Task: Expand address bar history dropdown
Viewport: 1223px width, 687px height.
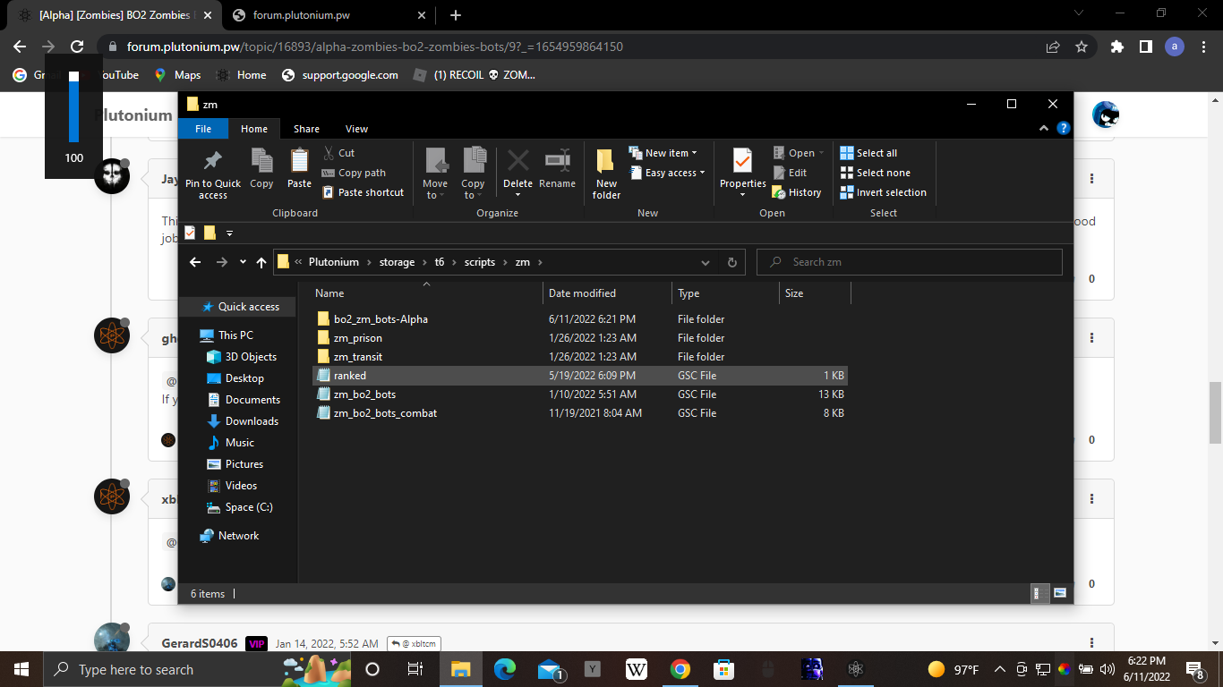Action: (x=707, y=262)
